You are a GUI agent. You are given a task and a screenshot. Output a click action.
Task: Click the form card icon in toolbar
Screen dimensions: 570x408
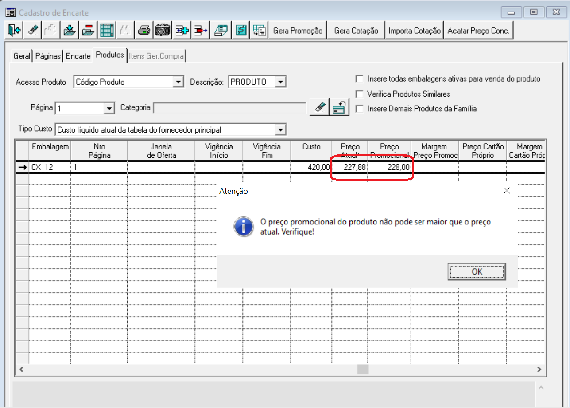point(221,31)
